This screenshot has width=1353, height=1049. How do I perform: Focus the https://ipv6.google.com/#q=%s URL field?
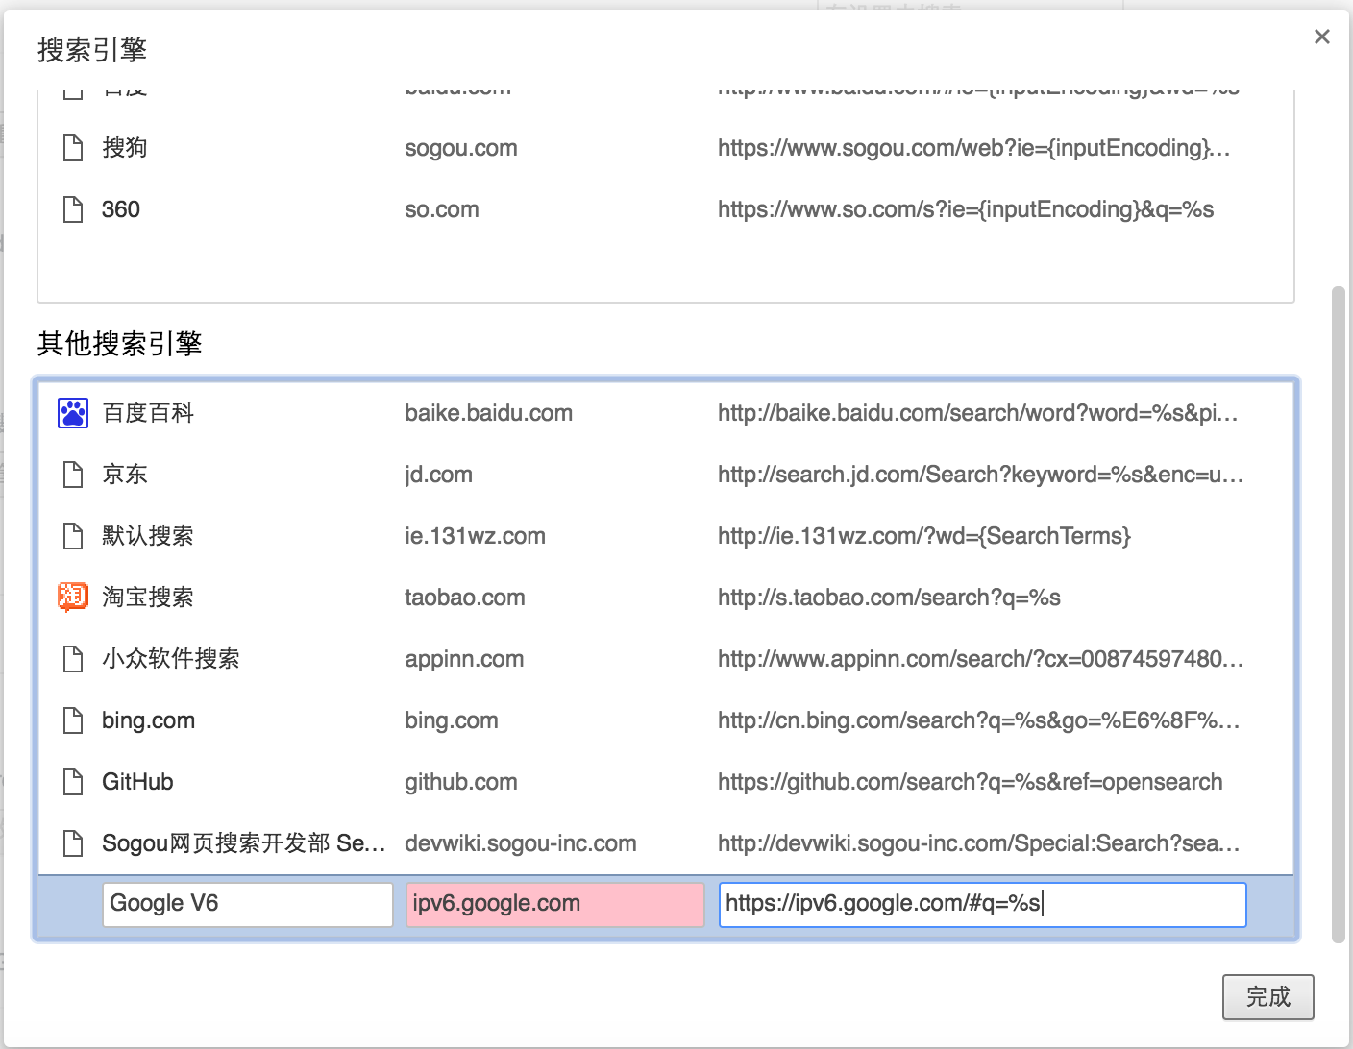click(982, 904)
